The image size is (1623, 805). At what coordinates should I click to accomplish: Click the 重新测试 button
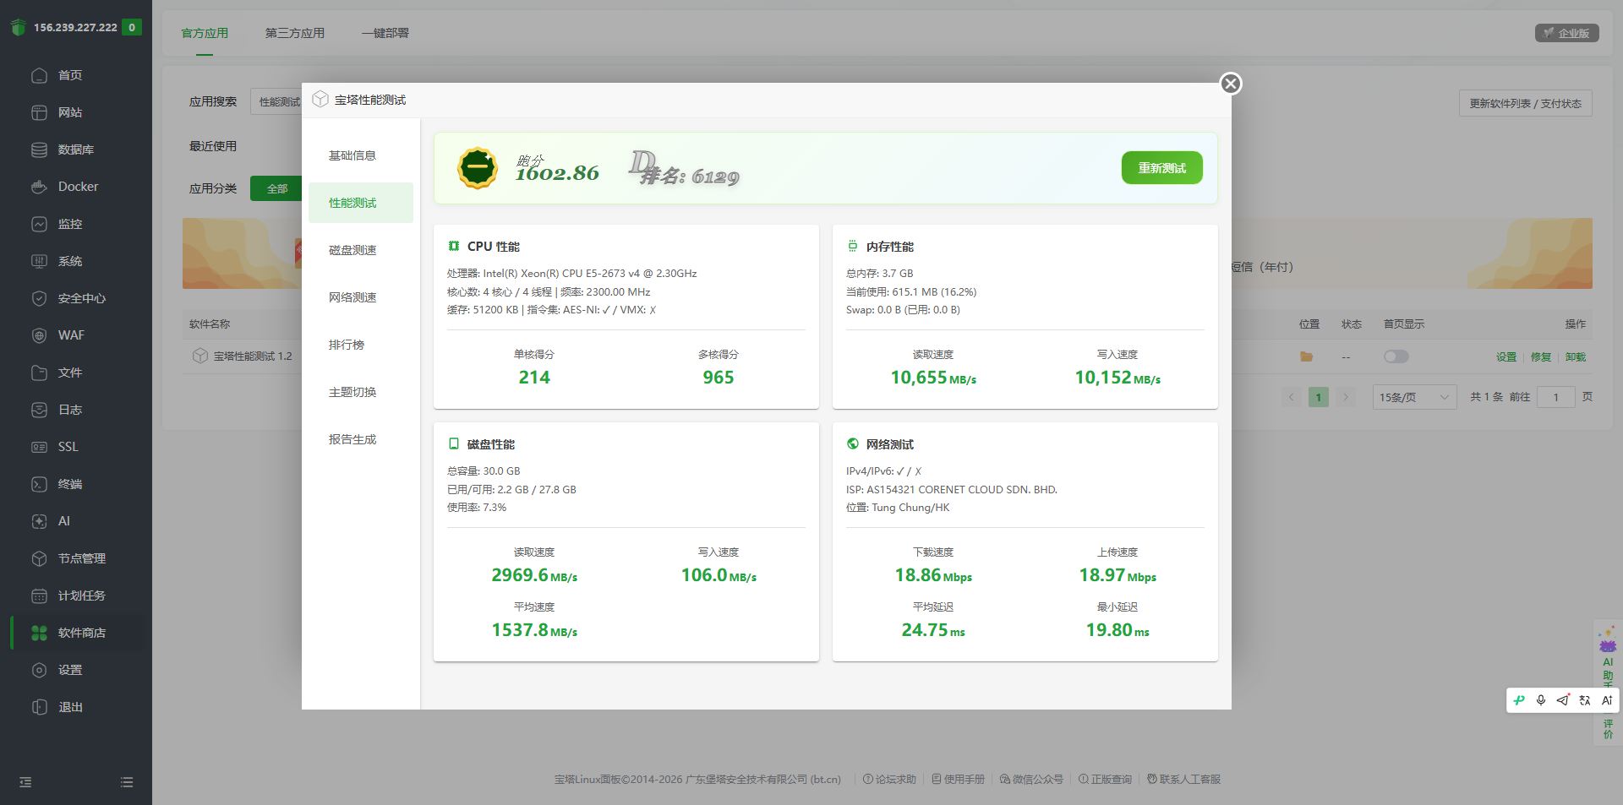1161,168
